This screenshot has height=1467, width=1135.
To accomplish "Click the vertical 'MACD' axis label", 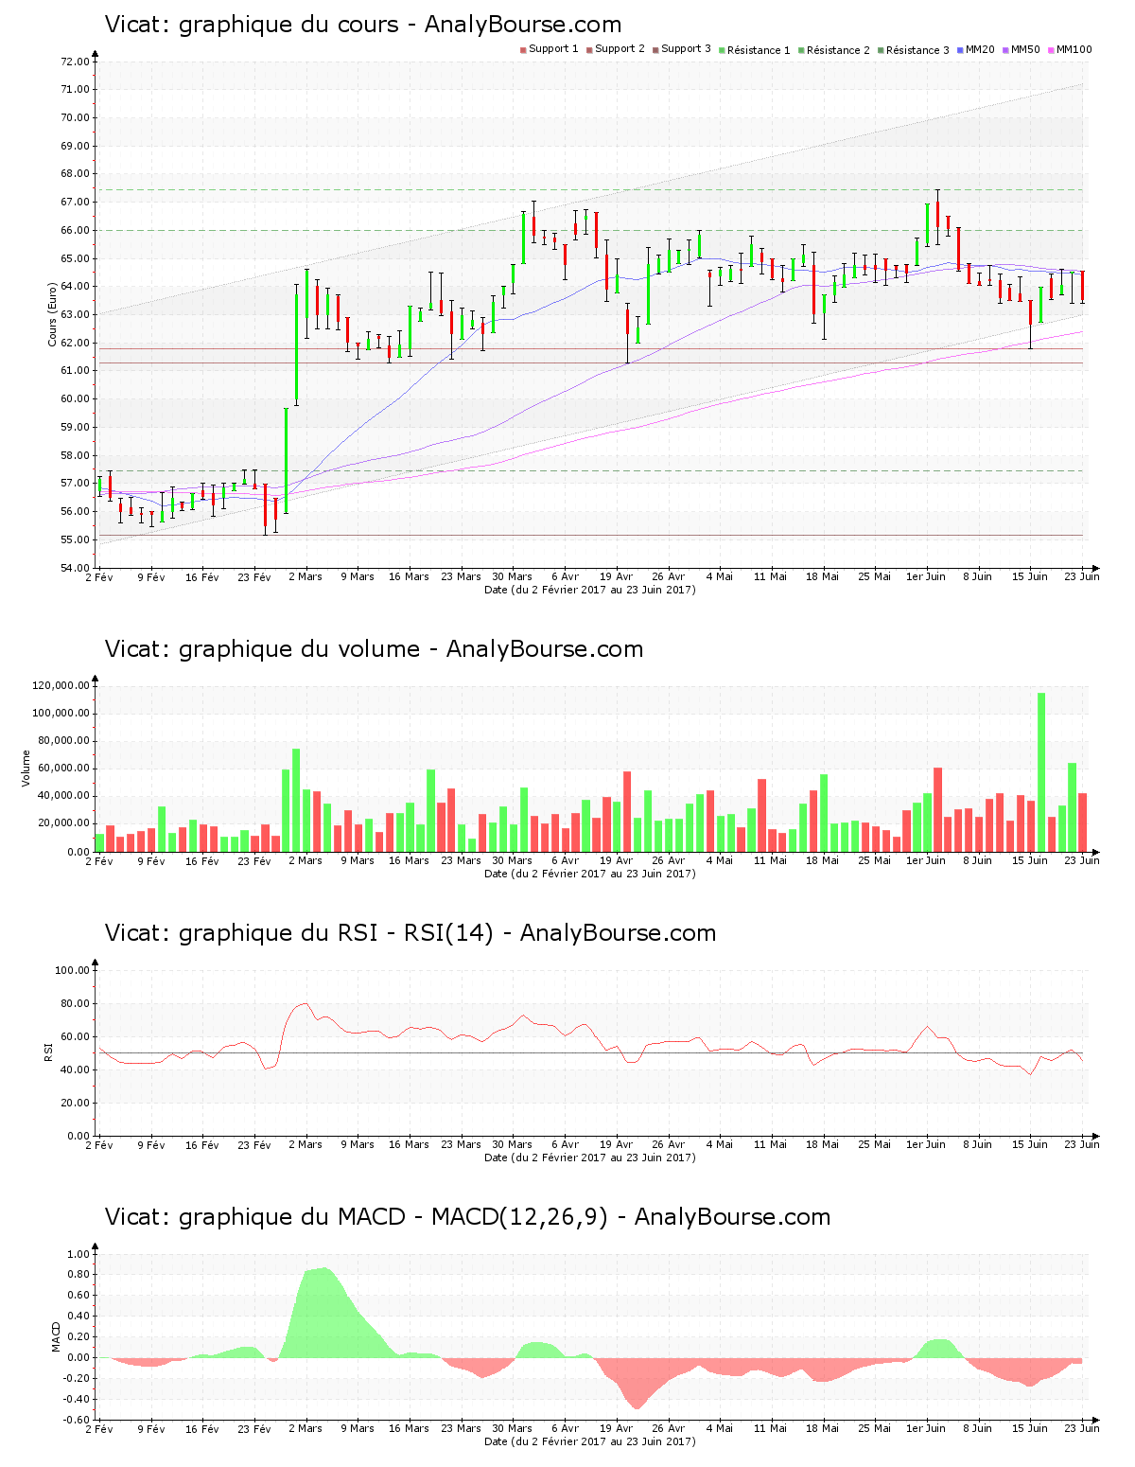I will 56,1335.
